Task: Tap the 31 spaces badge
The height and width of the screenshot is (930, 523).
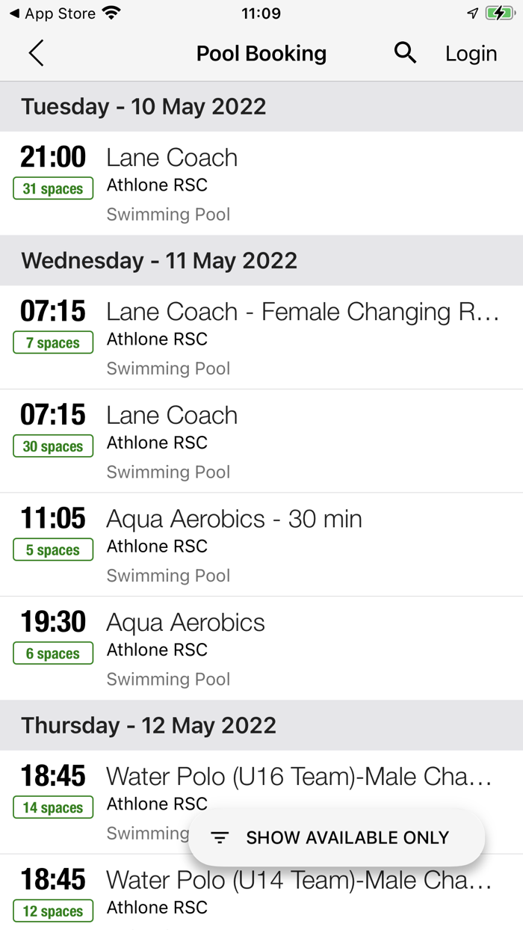Action: (53, 188)
